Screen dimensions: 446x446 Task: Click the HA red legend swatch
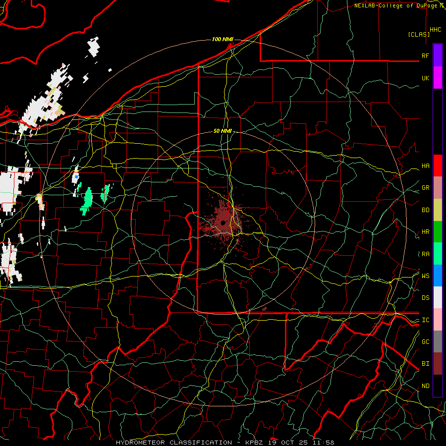[x=438, y=166]
